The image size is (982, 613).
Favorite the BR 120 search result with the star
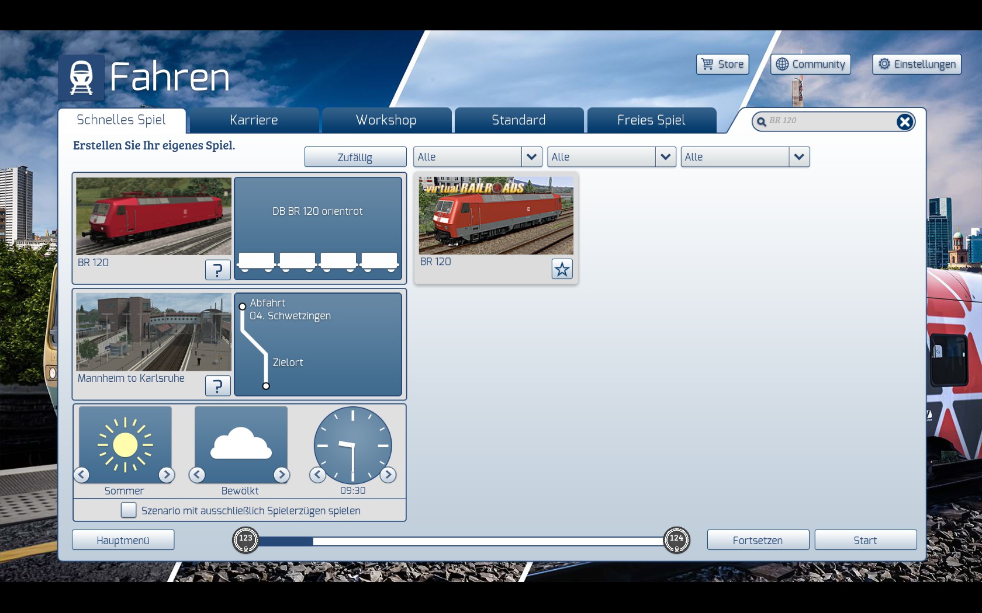click(x=562, y=269)
